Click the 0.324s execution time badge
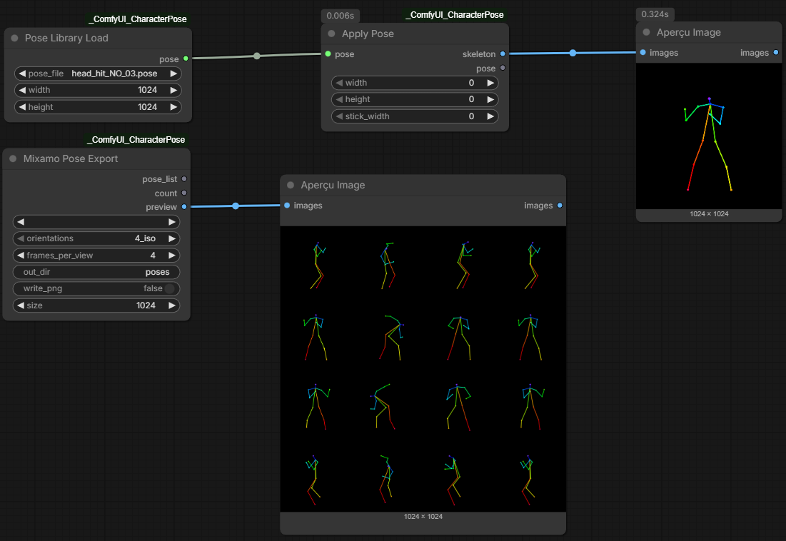The width and height of the screenshot is (786, 541). (x=655, y=14)
